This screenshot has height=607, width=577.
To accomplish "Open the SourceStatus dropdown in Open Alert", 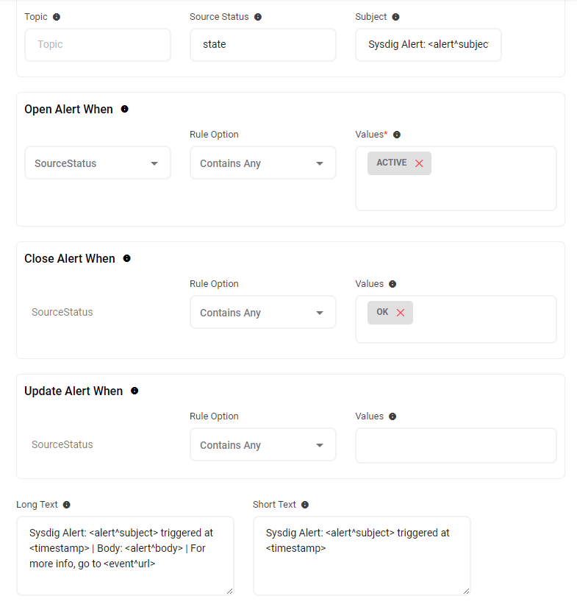I will tap(97, 163).
